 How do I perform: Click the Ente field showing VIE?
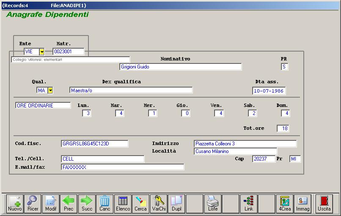[32, 52]
